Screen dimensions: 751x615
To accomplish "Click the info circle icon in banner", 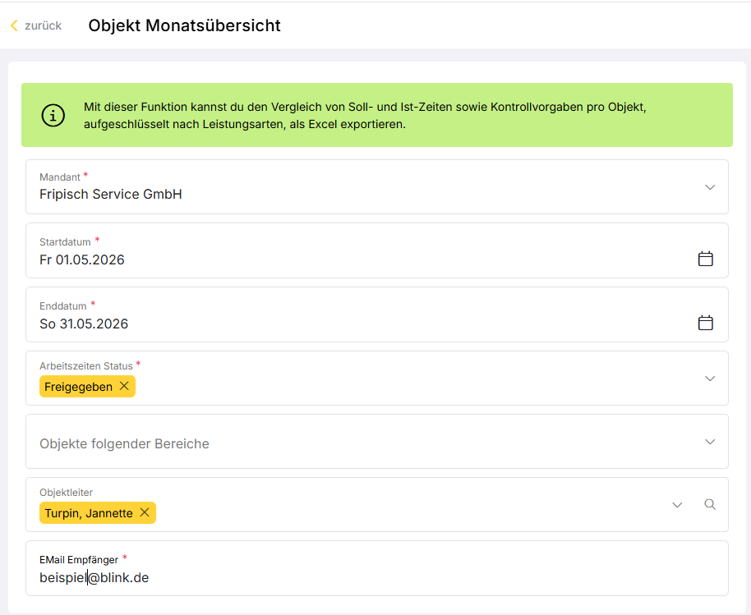I will click(53, 115).
